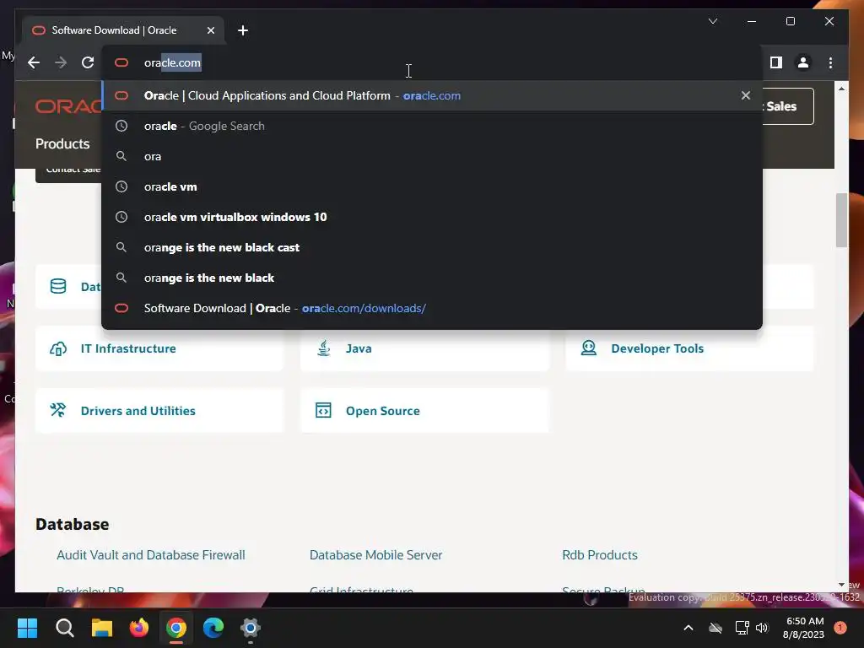Go forward using the browser forward arrow

[61, 62]
